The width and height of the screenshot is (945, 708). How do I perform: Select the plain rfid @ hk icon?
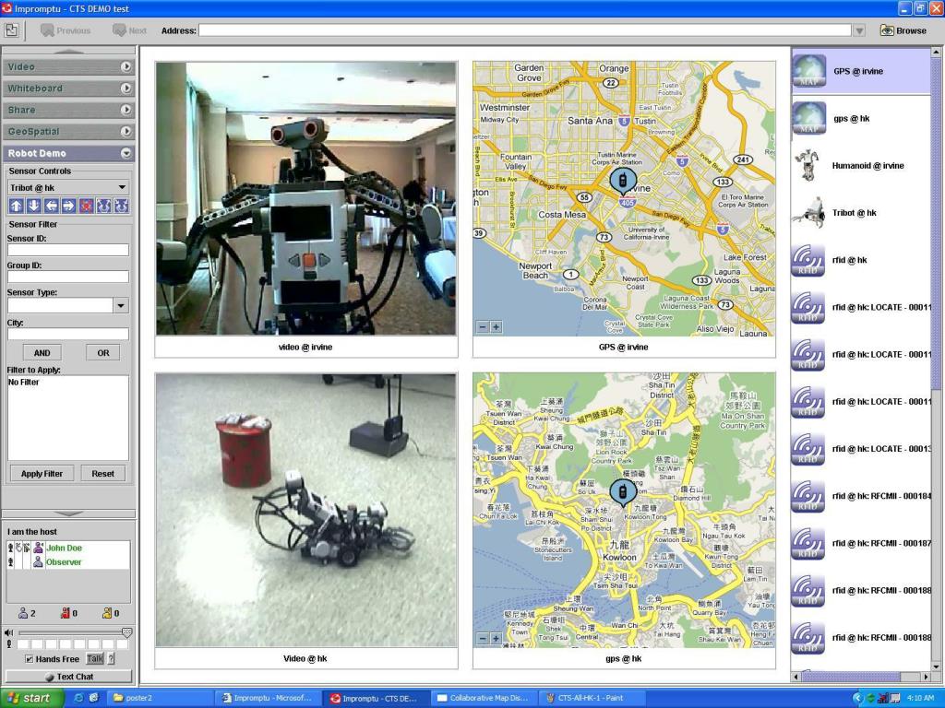pyautogui.click(x=808, y=260)
